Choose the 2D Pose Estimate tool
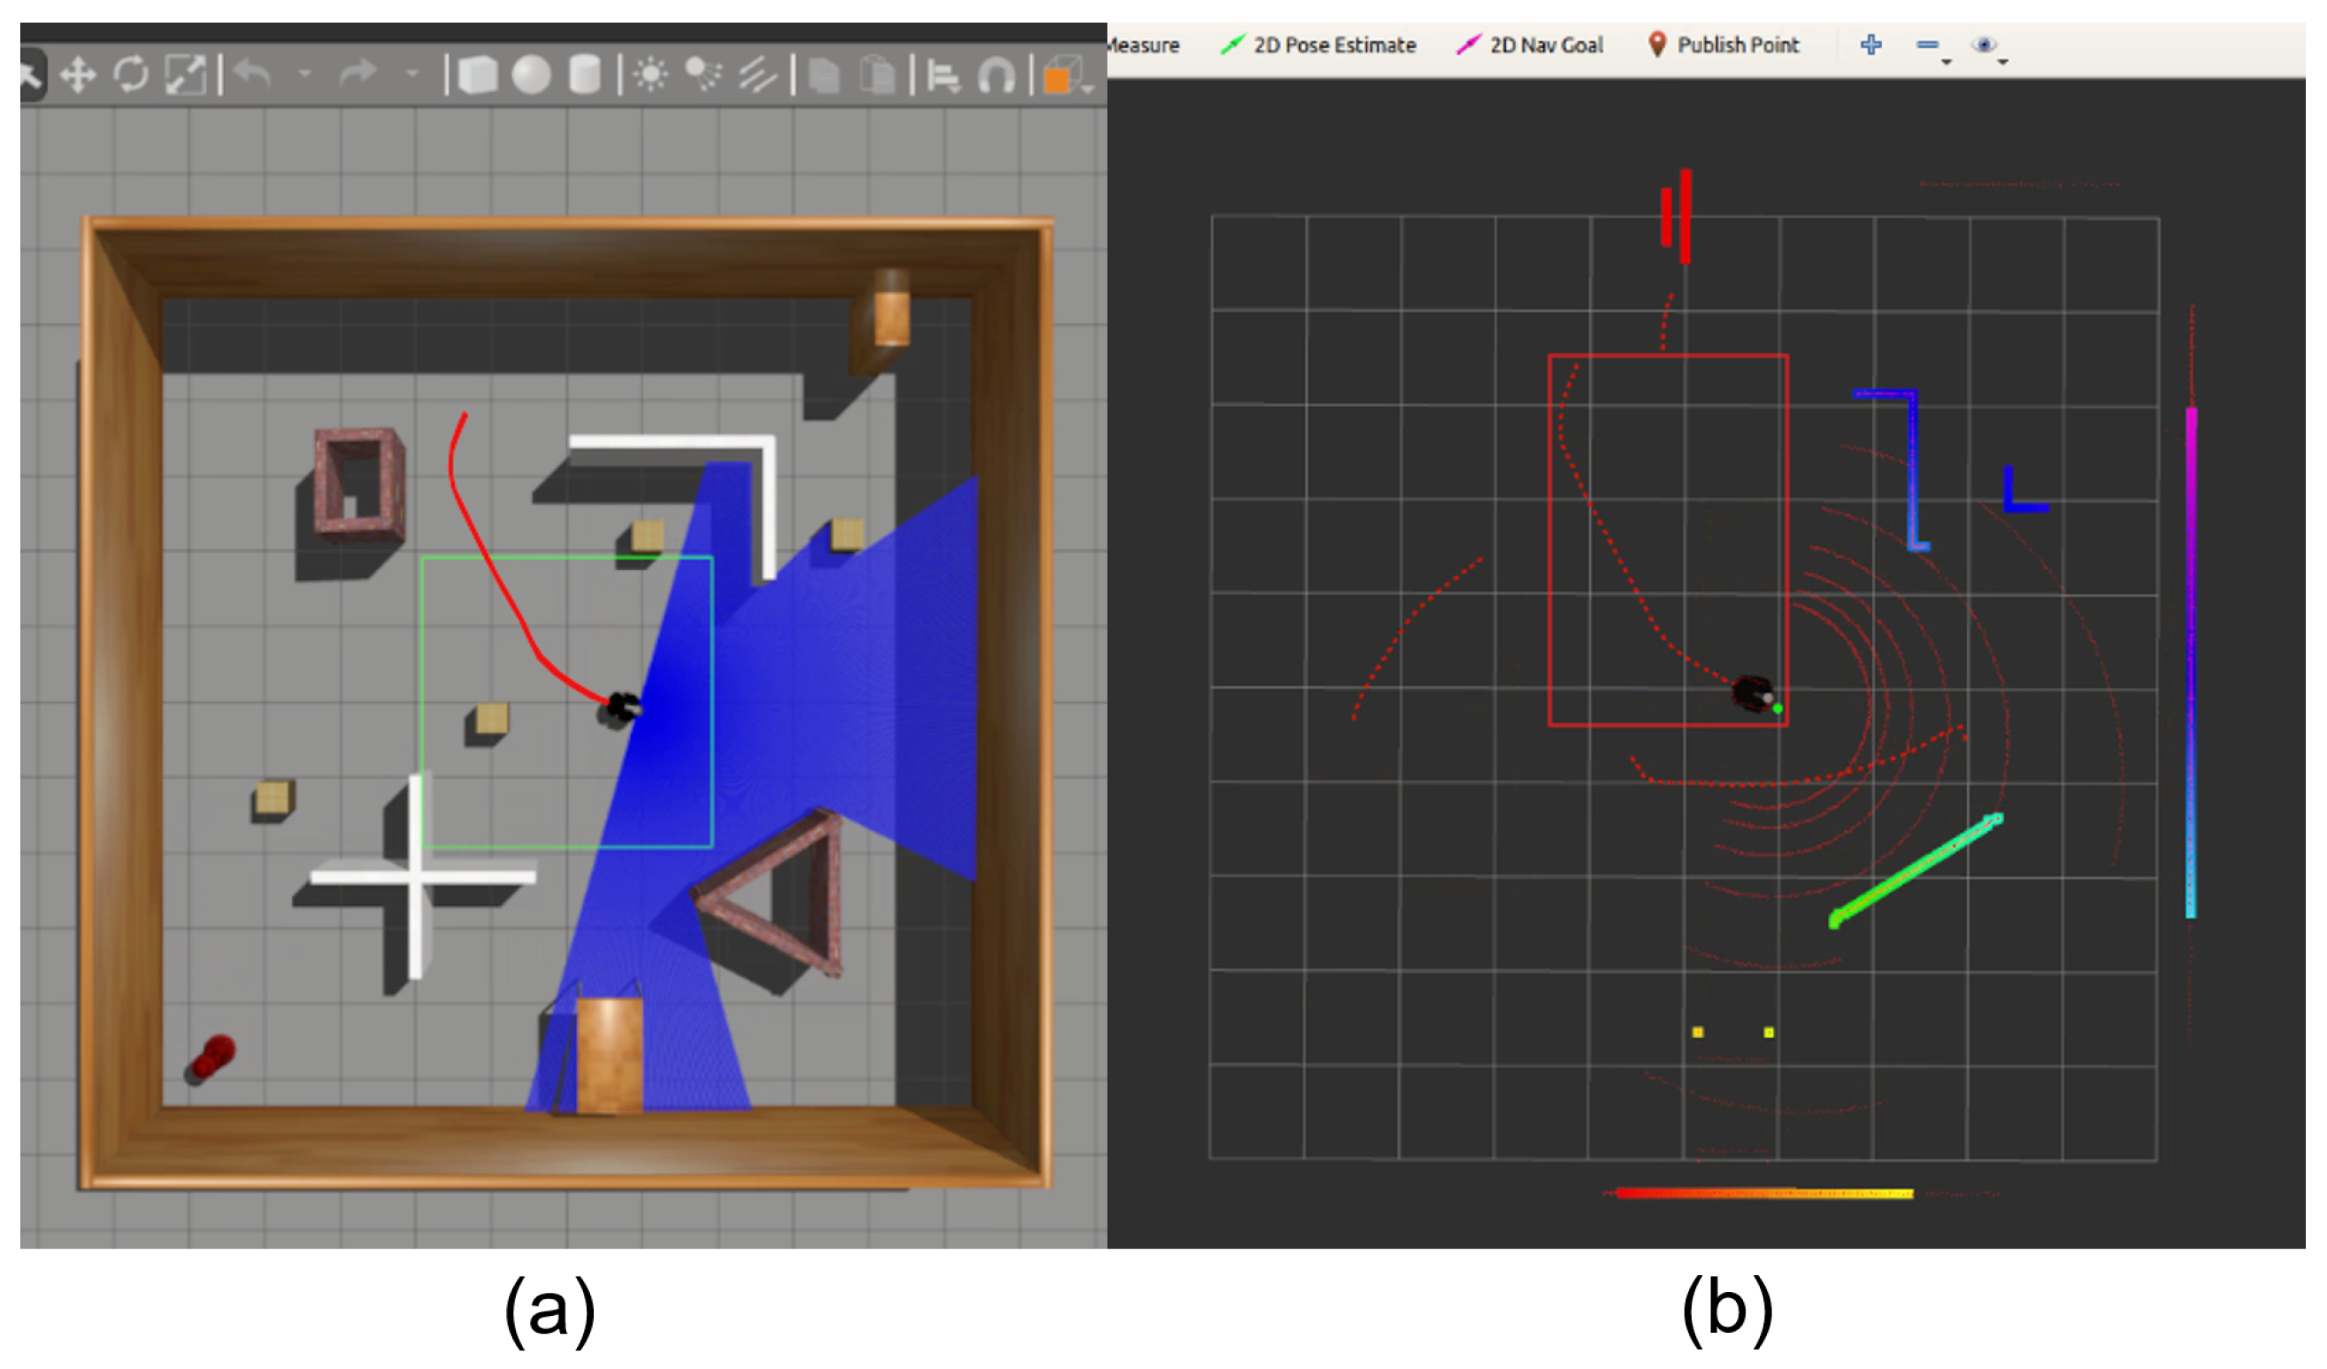Screen dimensions: 2327x1369 point(1317,44)
